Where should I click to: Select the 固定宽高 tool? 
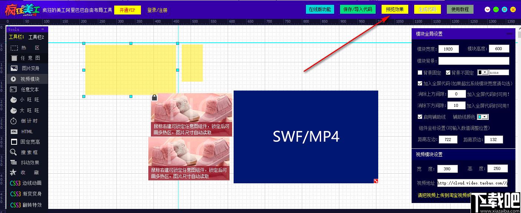27,142
